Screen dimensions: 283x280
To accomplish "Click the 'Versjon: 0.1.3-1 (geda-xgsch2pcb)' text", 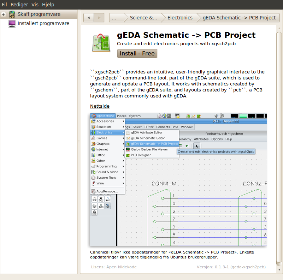I will pos(231,267).
